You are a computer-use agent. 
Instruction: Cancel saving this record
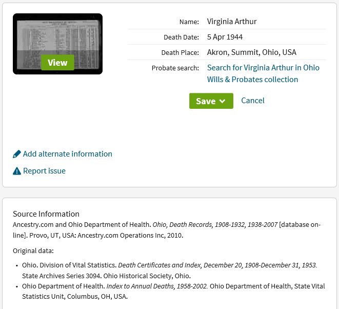(x=253, y=101)
